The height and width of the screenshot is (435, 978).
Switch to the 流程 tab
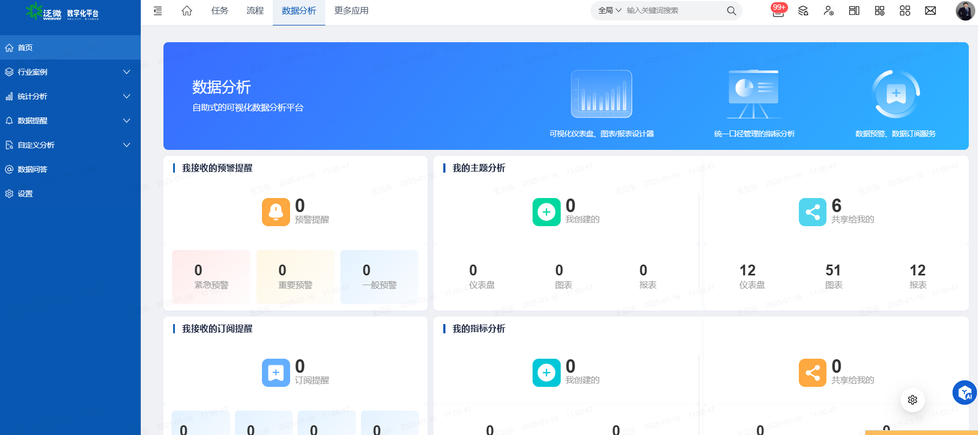click(255, 11)
